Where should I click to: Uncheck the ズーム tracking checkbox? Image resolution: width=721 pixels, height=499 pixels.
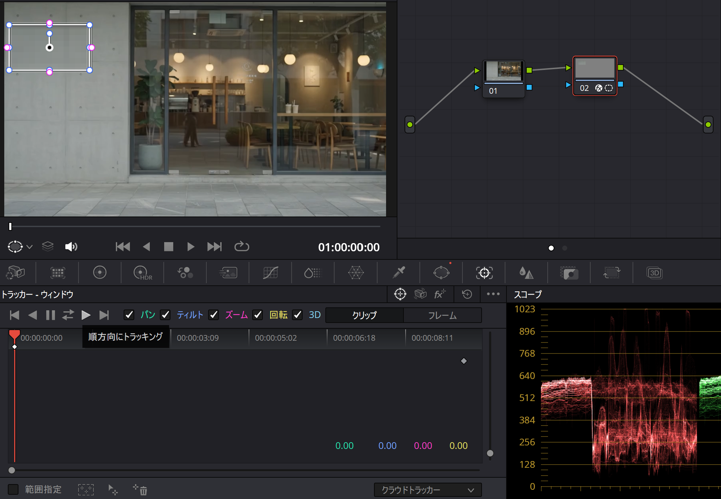point(213,315)
